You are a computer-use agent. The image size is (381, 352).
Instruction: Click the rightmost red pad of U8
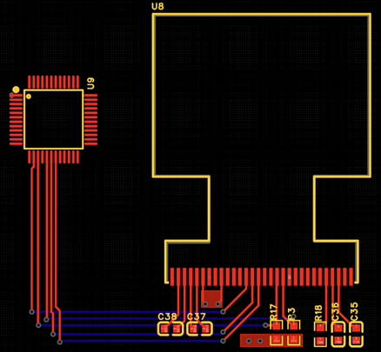[351, 276]
